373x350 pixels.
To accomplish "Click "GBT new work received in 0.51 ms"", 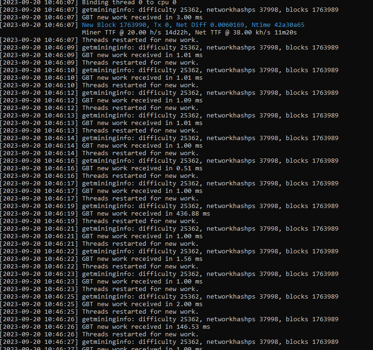I will (142, 168).
